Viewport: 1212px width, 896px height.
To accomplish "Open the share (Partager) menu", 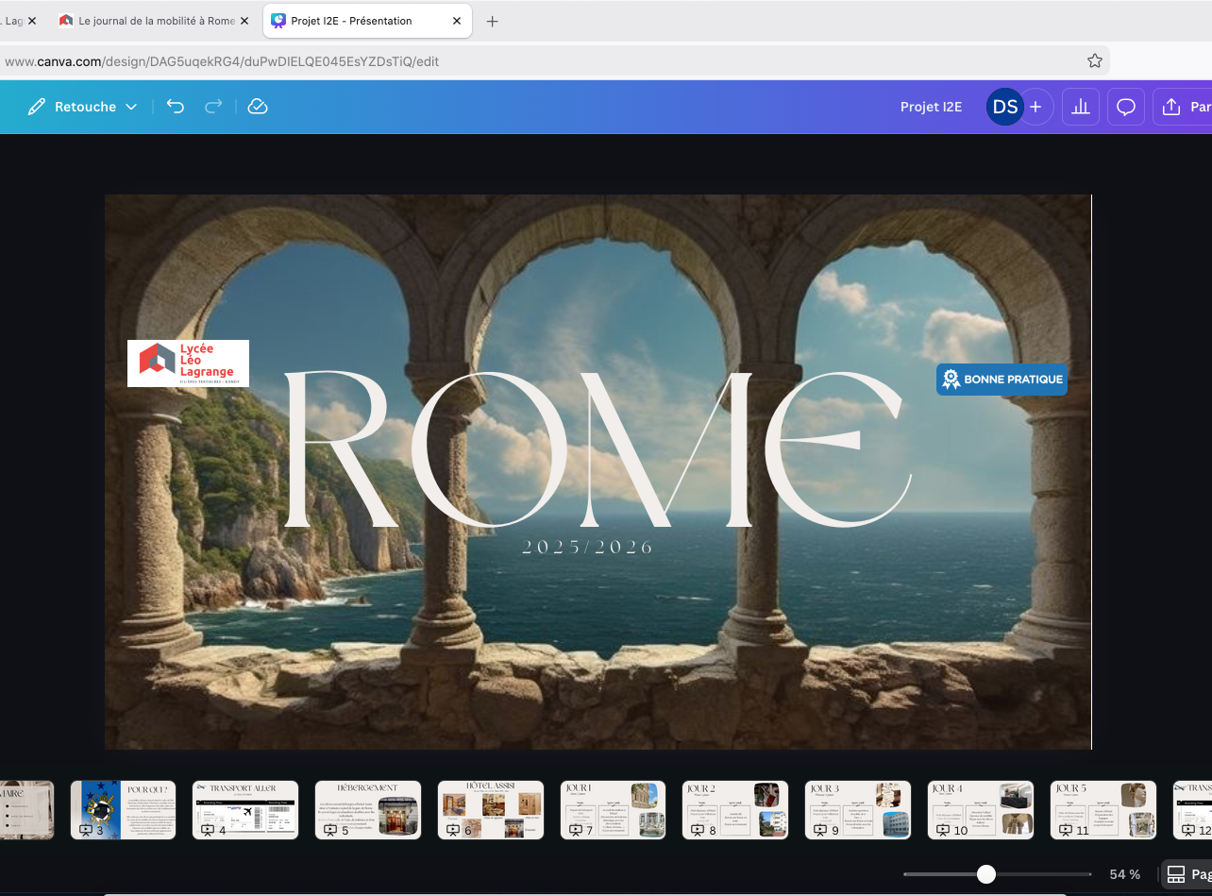I will pyautogui.click(x=1186, y=107).
